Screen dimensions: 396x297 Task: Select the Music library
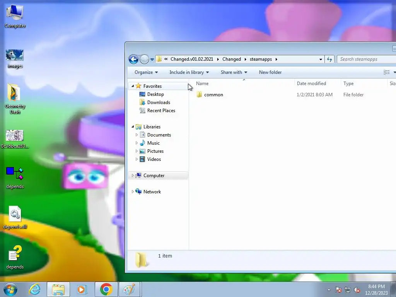tap(153, 143)
